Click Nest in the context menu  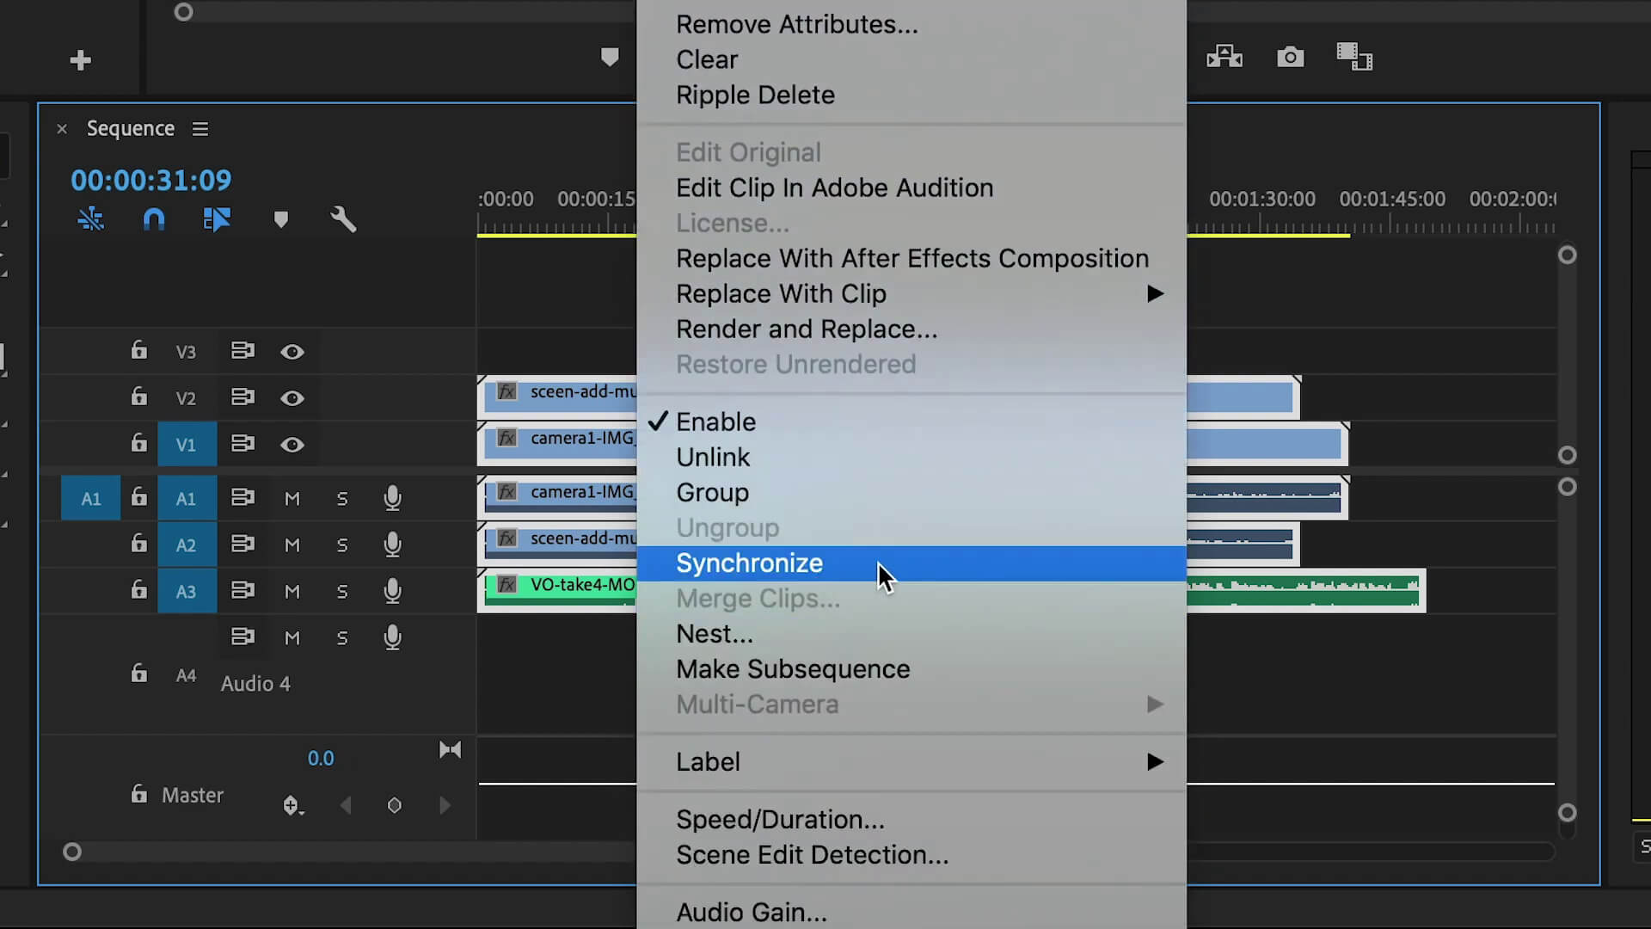pyautogui.click(x=715, y=633)
